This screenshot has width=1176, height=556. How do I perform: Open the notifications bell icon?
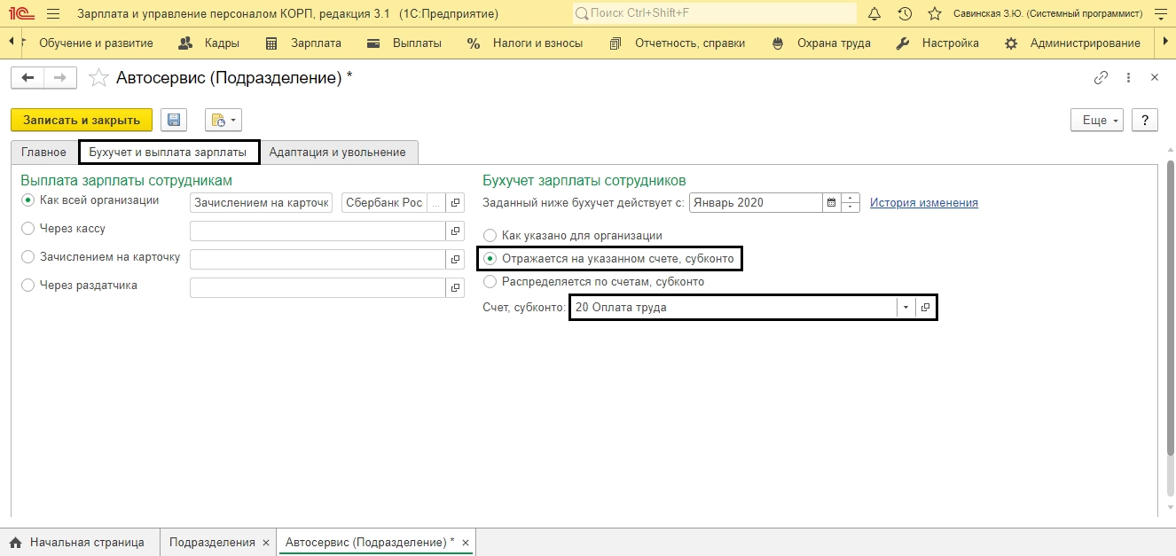pos(874,14)
